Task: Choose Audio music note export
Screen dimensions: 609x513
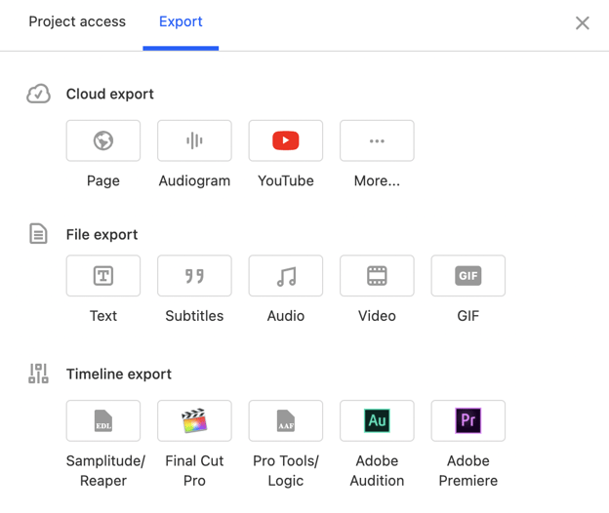Action: (286, 276)
